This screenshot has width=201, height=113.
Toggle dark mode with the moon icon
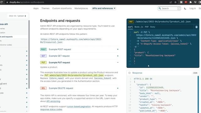185,8
